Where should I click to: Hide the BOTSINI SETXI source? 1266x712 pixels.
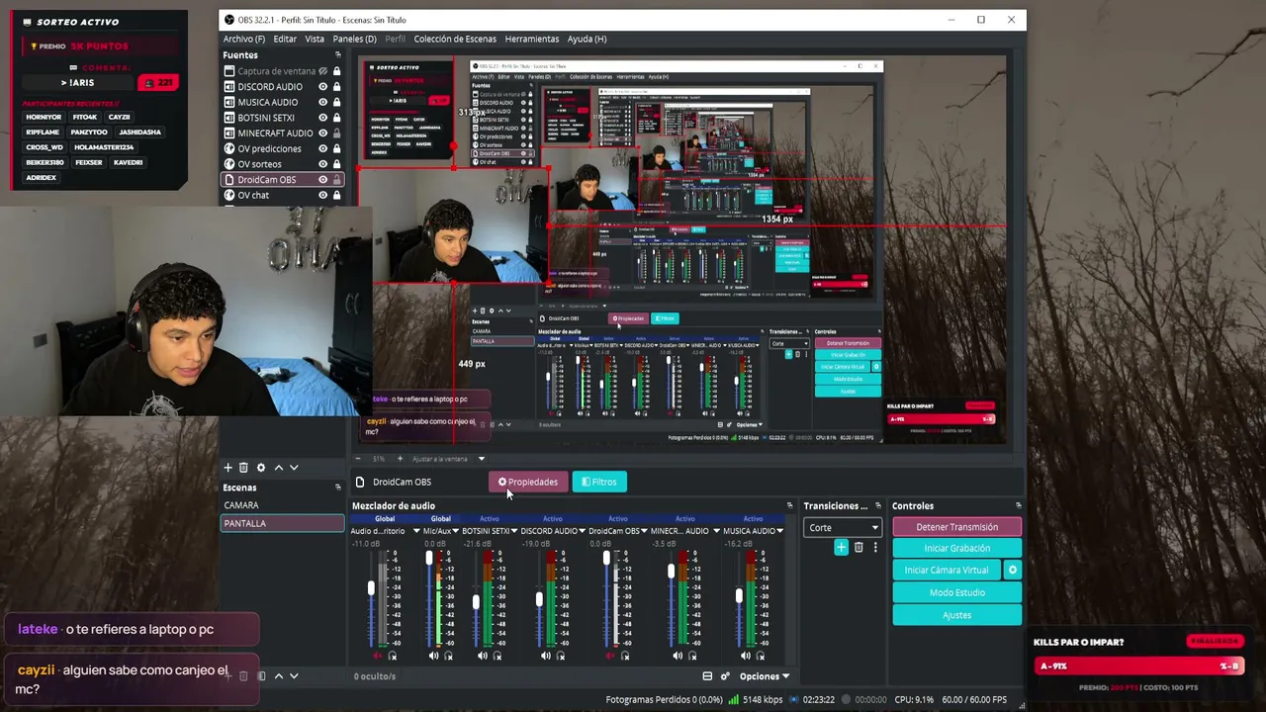(322, 118)
